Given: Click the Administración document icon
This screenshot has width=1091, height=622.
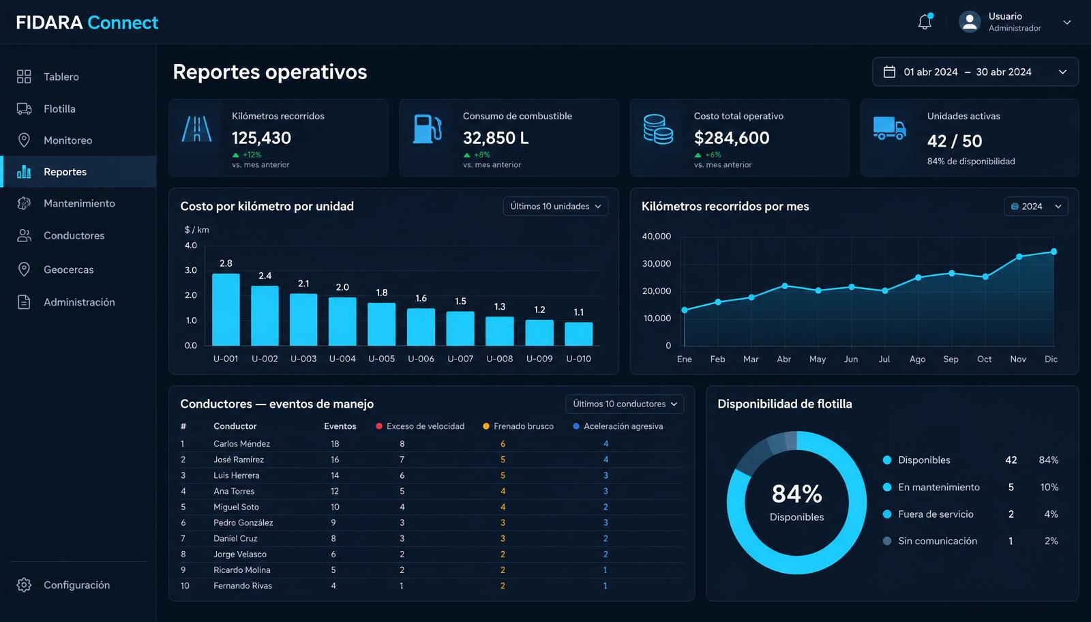Looking at the screenshot, I should point(24,302).
